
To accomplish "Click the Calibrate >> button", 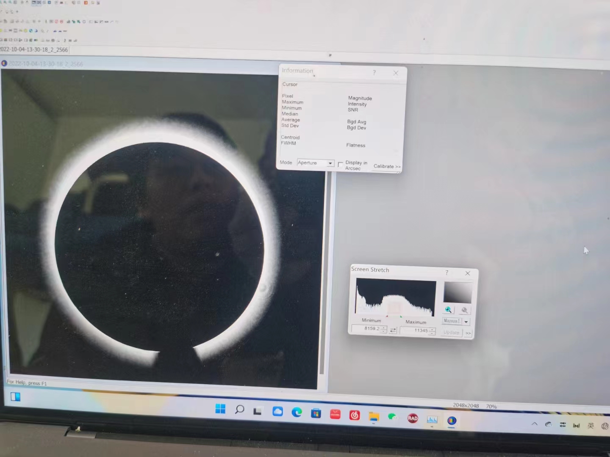I will [x=387, y=166].
